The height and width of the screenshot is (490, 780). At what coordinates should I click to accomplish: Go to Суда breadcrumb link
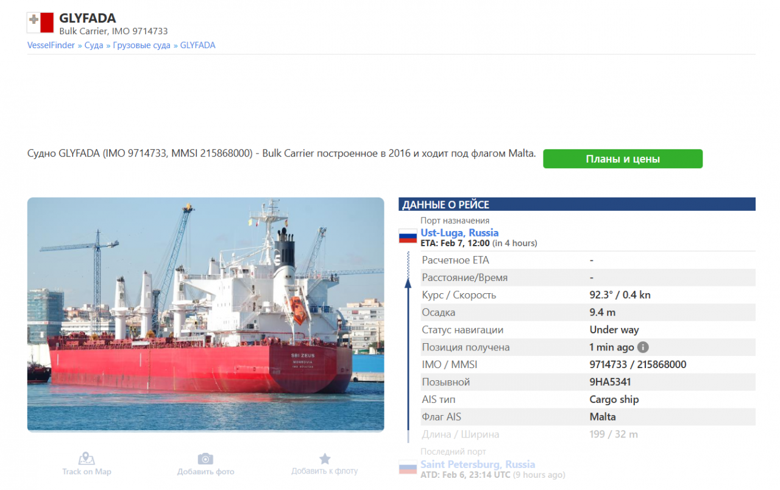94,45
